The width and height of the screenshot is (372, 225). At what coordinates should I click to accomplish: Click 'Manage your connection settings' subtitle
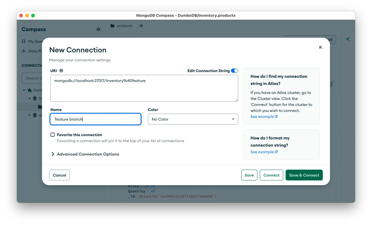80,60
